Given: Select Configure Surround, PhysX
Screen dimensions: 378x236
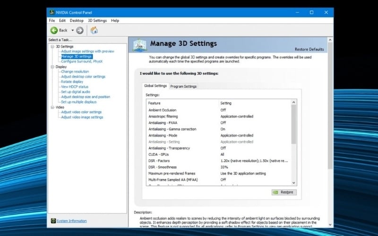Looking at the screenshot, I should coord(82,61).
